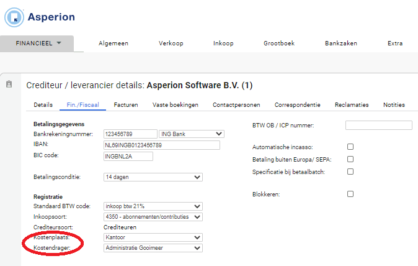Open the Verkoop menu
418x266 pixels.
(x=171, y=44)
